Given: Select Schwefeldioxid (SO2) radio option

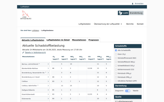Looking at the screenshot, I should 116,66.
